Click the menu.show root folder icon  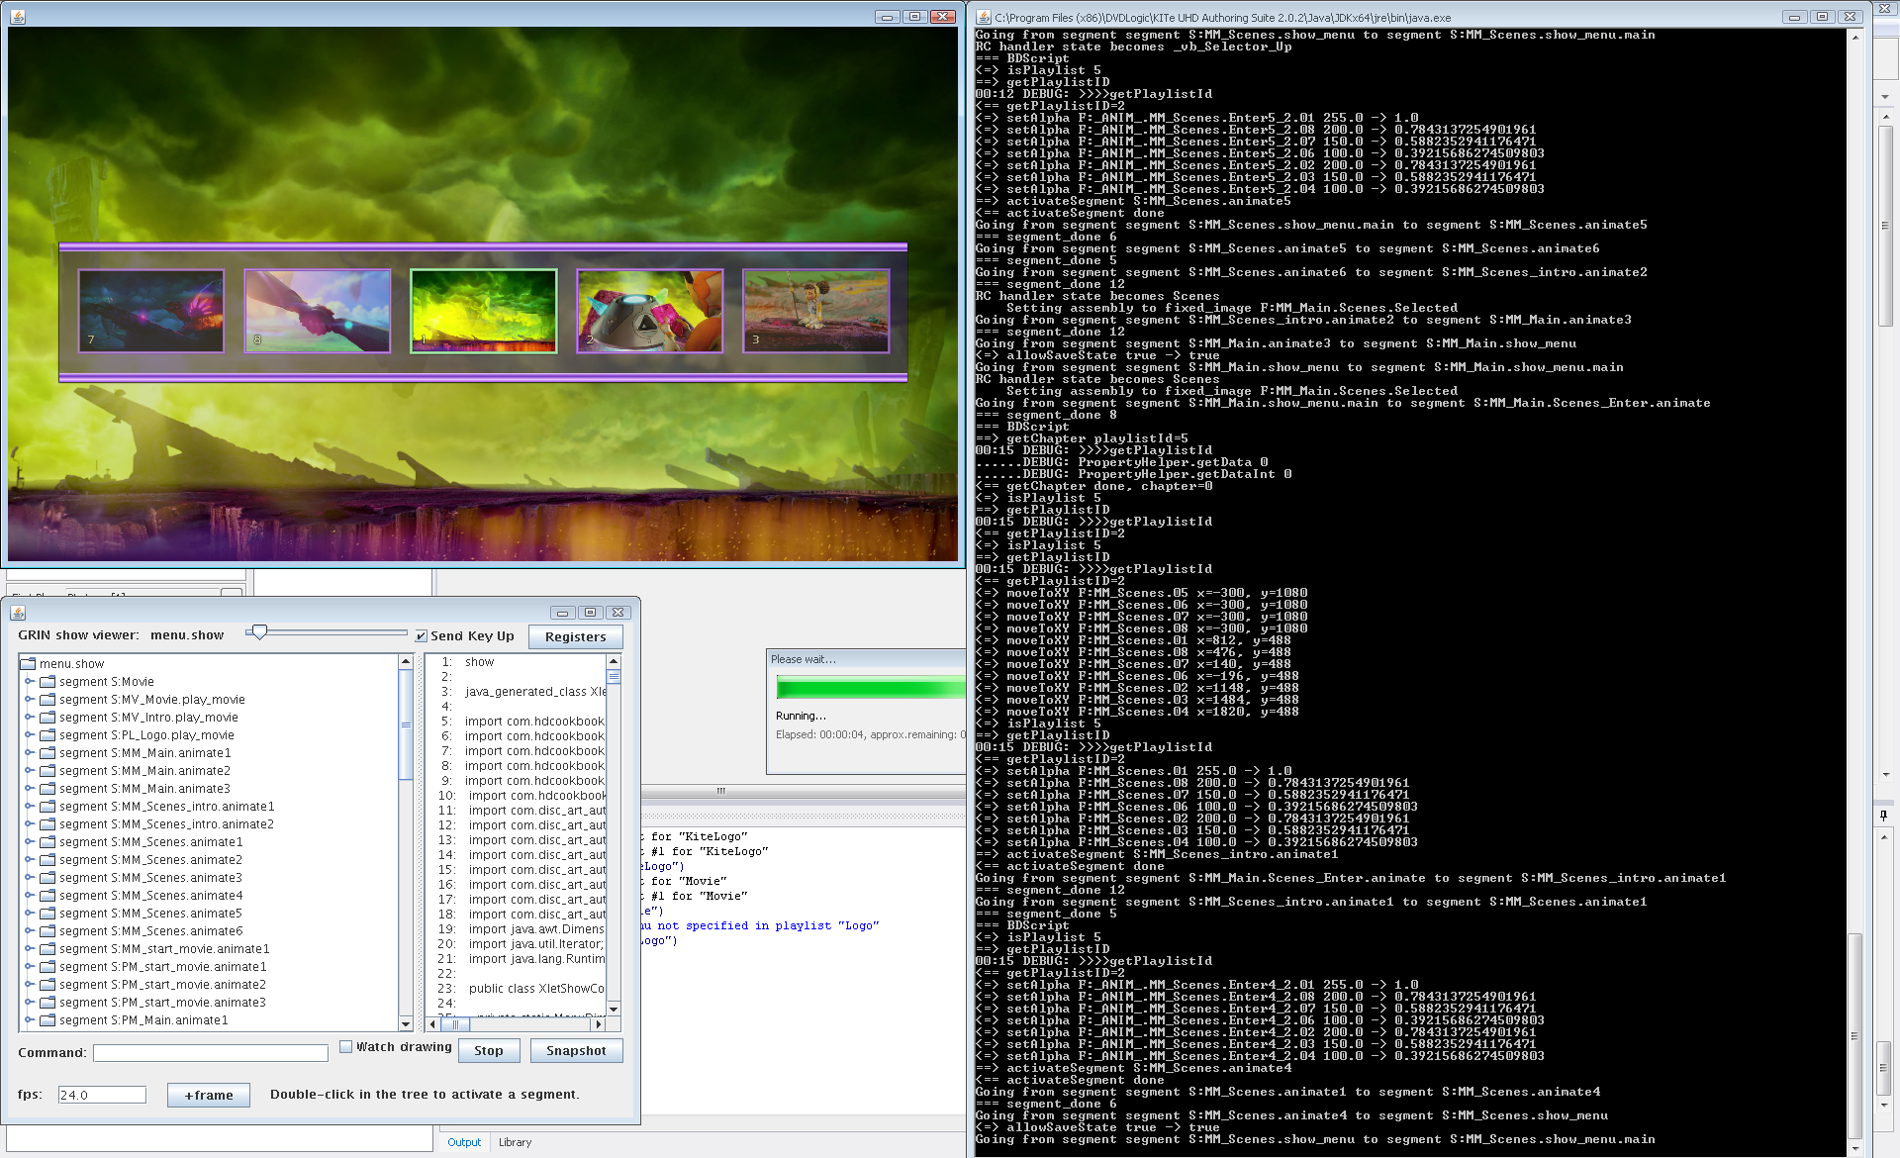click(28, 664)
